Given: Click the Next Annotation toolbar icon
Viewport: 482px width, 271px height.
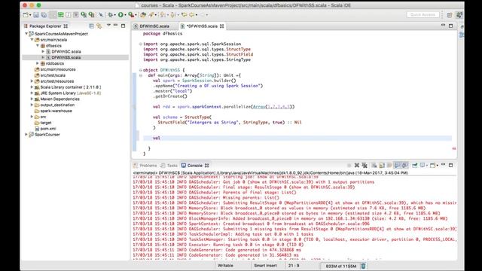Looking at the screenshot, I should coord(163,14).
